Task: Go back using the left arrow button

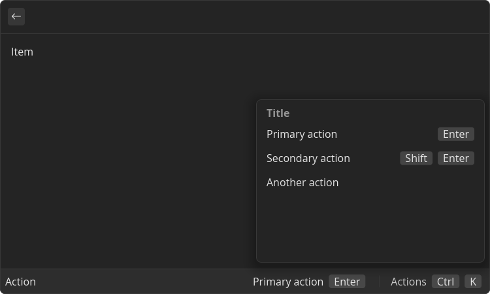Action: click(x=16, y=16)
